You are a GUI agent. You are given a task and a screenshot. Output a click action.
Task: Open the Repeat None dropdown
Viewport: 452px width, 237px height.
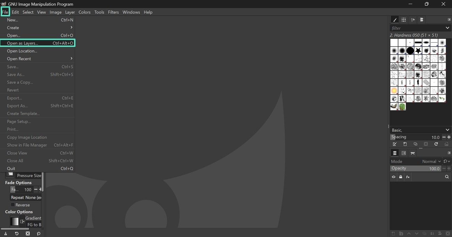click(26, 197)
